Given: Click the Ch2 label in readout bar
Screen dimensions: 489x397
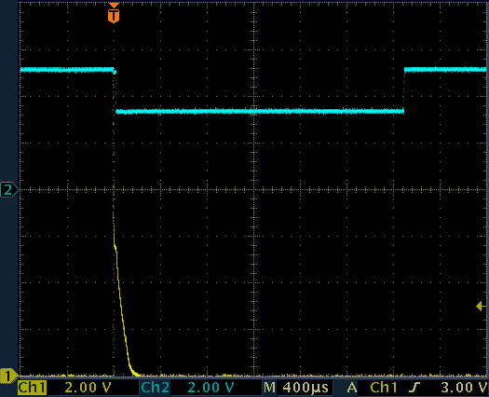Looking at the screenshot, I should click(x=155, y=388).
